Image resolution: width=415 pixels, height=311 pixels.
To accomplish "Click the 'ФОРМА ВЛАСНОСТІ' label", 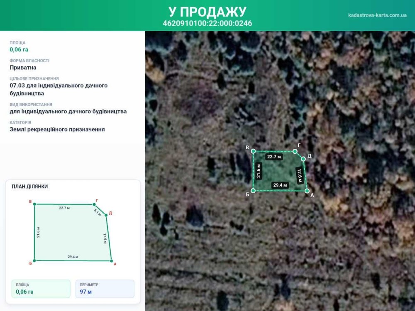I will coord(29,61).
